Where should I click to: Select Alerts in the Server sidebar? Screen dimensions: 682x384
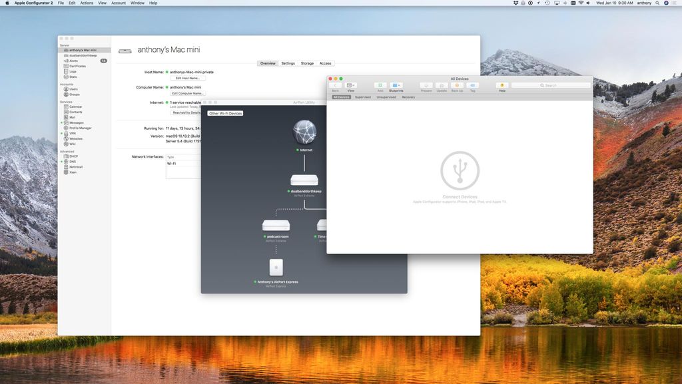click(x=73, y=61)
